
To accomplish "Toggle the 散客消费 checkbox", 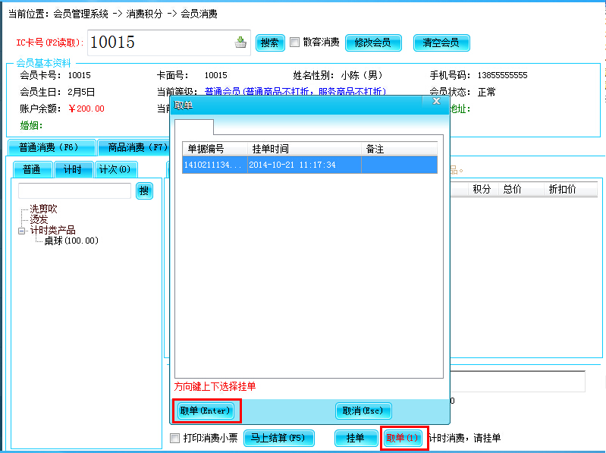I will pyautogui.click(x=294, y=42).
